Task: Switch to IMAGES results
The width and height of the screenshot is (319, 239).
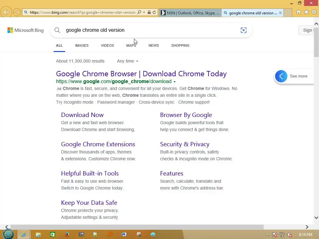Action: 82,45
